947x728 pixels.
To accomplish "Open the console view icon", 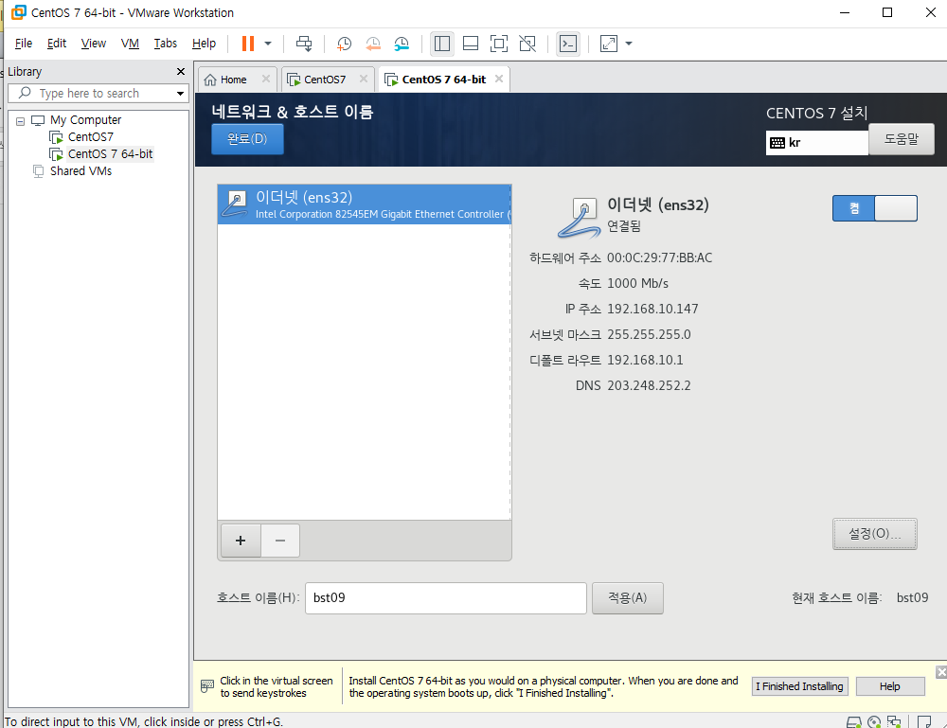I will pos(568,44).
